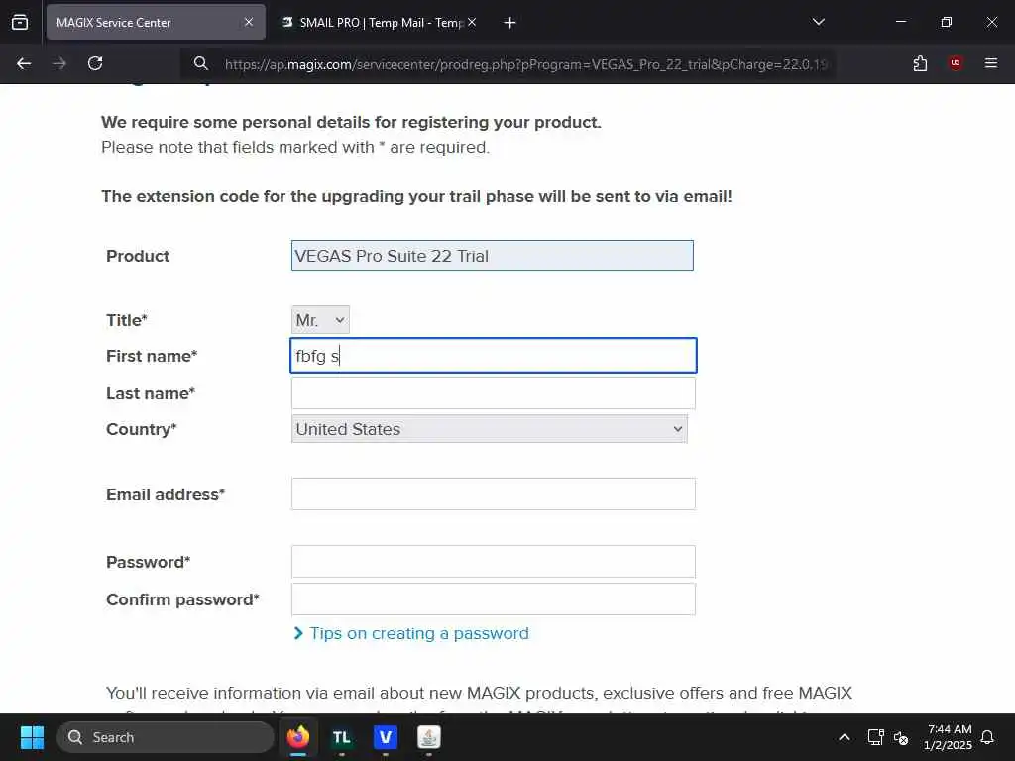Click the Email address* label
Image resolution: width=1015 pixels, height=761 pixels.
pos(166,494)
